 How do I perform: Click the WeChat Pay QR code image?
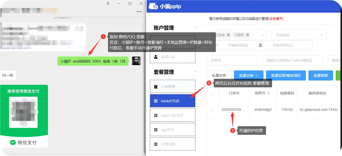click(x=23, y=112)
